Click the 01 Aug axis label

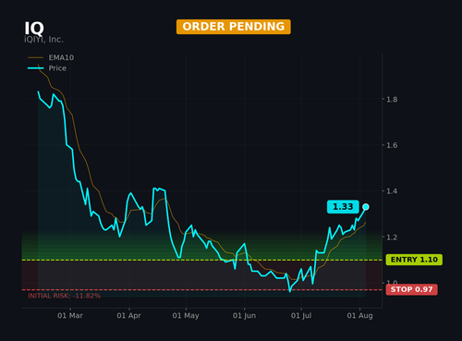359,316
